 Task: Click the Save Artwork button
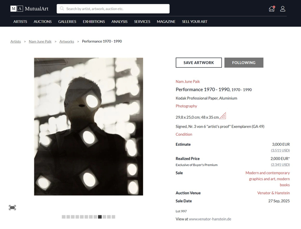click(x=199, y=63)
